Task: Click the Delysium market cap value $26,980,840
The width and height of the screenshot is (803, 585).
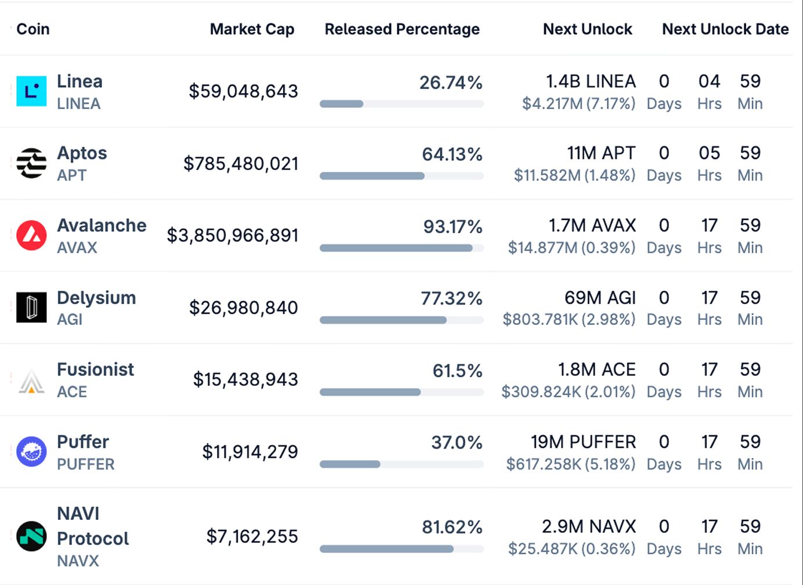Action: (x=244, y=308)
